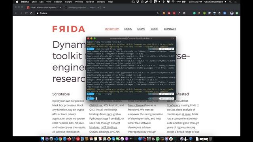
Task: Open the Edit menu
Action: [x=42, y=2]
